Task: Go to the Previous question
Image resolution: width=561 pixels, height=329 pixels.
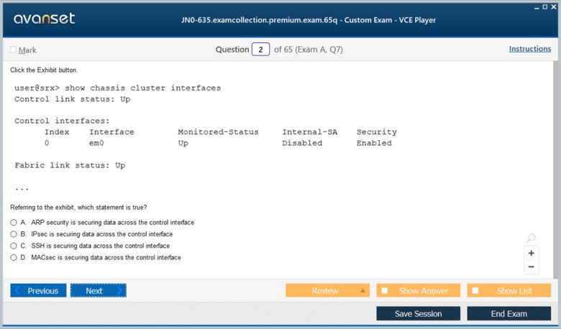Action: (x=38, y=291)
